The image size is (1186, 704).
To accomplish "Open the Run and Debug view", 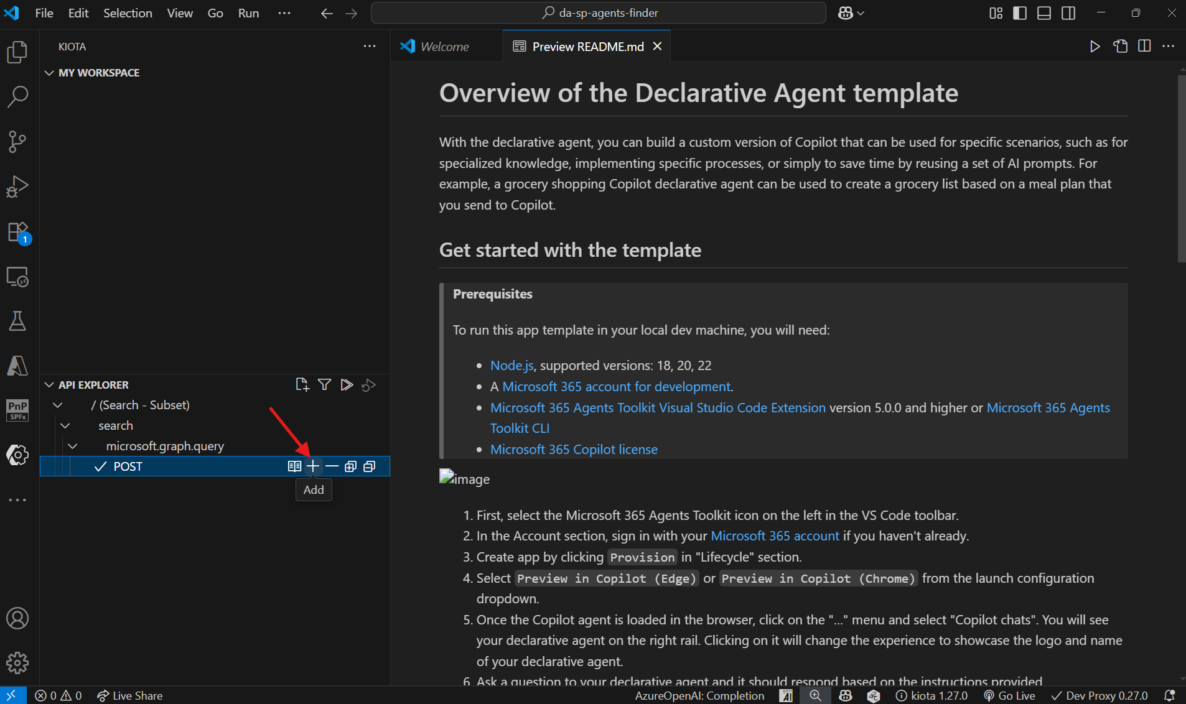I will (17, 187).
